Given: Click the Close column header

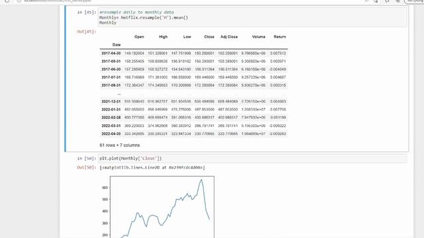Looking at the screenshot, I should [209, 37].
